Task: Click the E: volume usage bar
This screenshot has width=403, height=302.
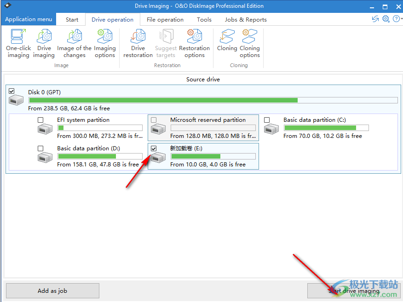Action: click(x=213, y=156)
